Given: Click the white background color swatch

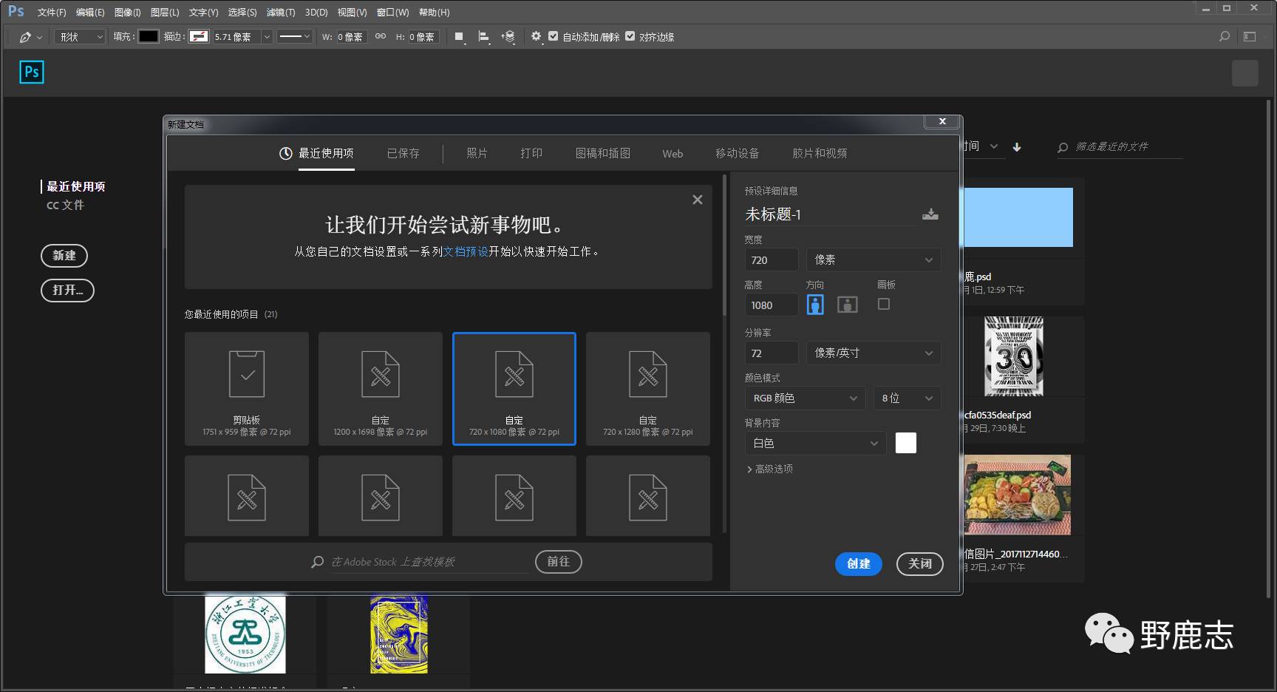Looking at the screenshot, I should [905, 443].
